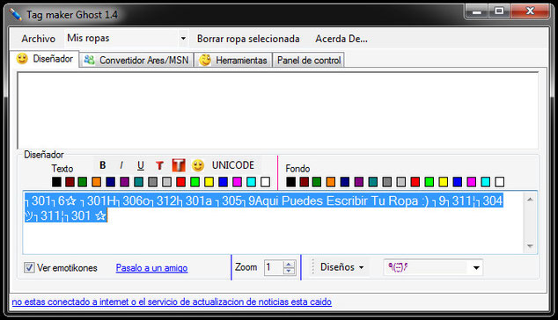Toggle the Ver emotikones checkbox
This screenshot has height=320, width=558.
click(29, 267)
